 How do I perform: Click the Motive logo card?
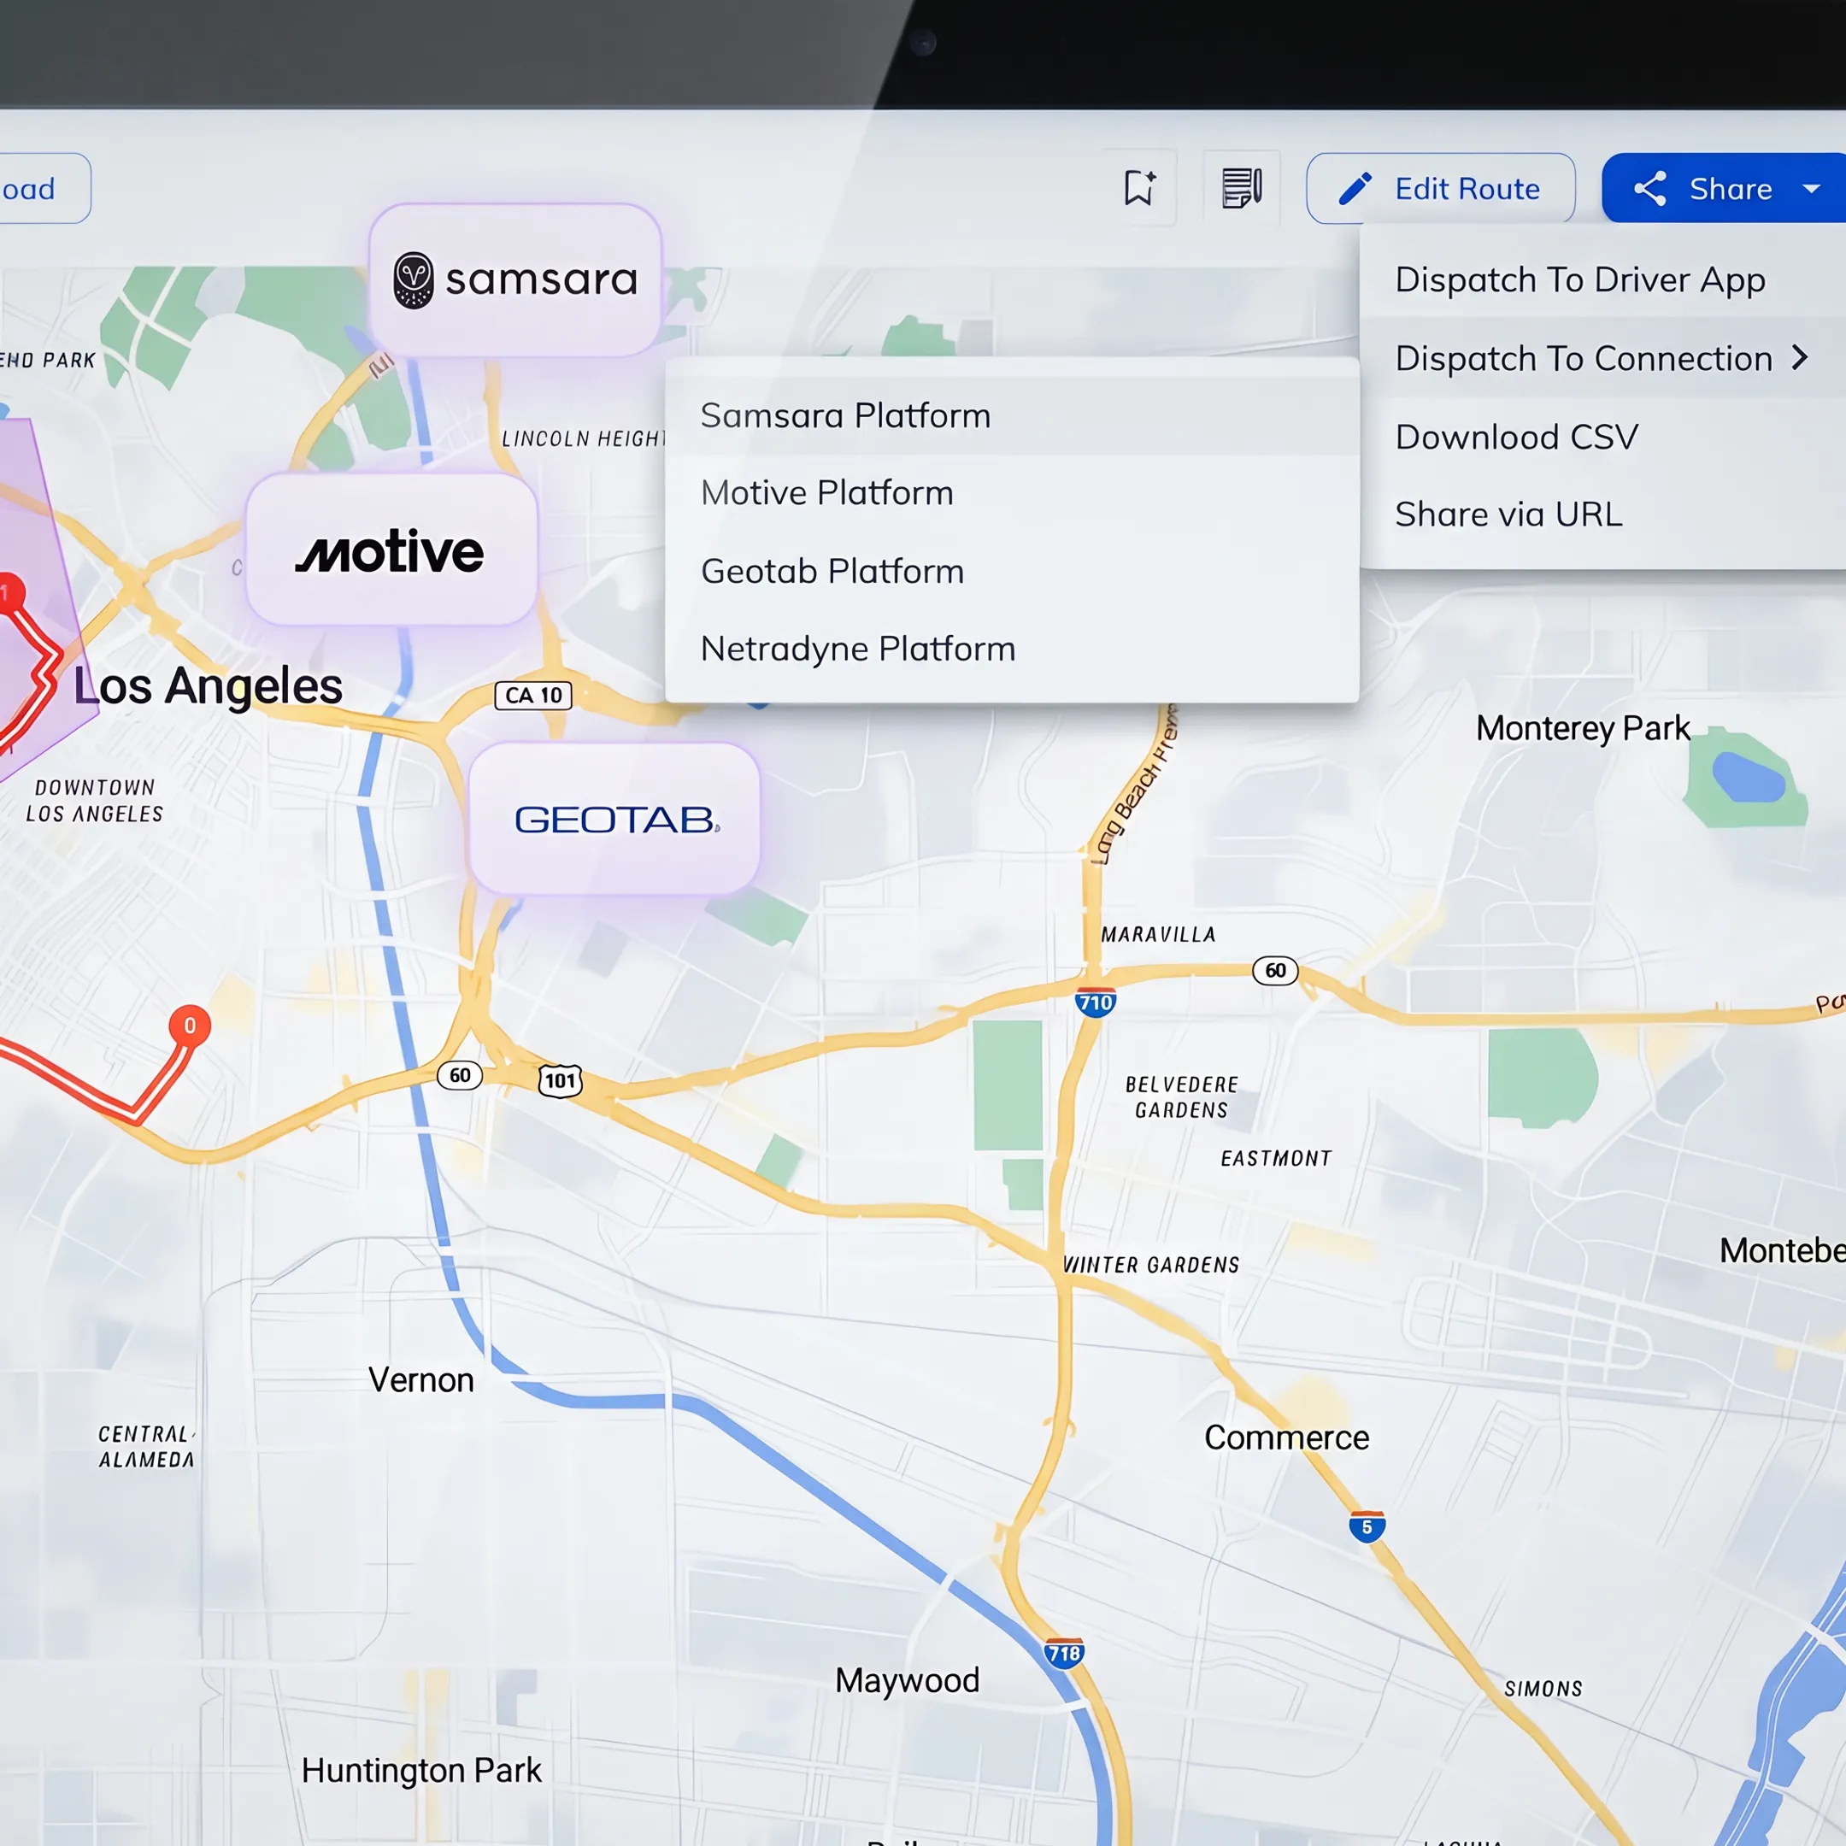point(391,550)
